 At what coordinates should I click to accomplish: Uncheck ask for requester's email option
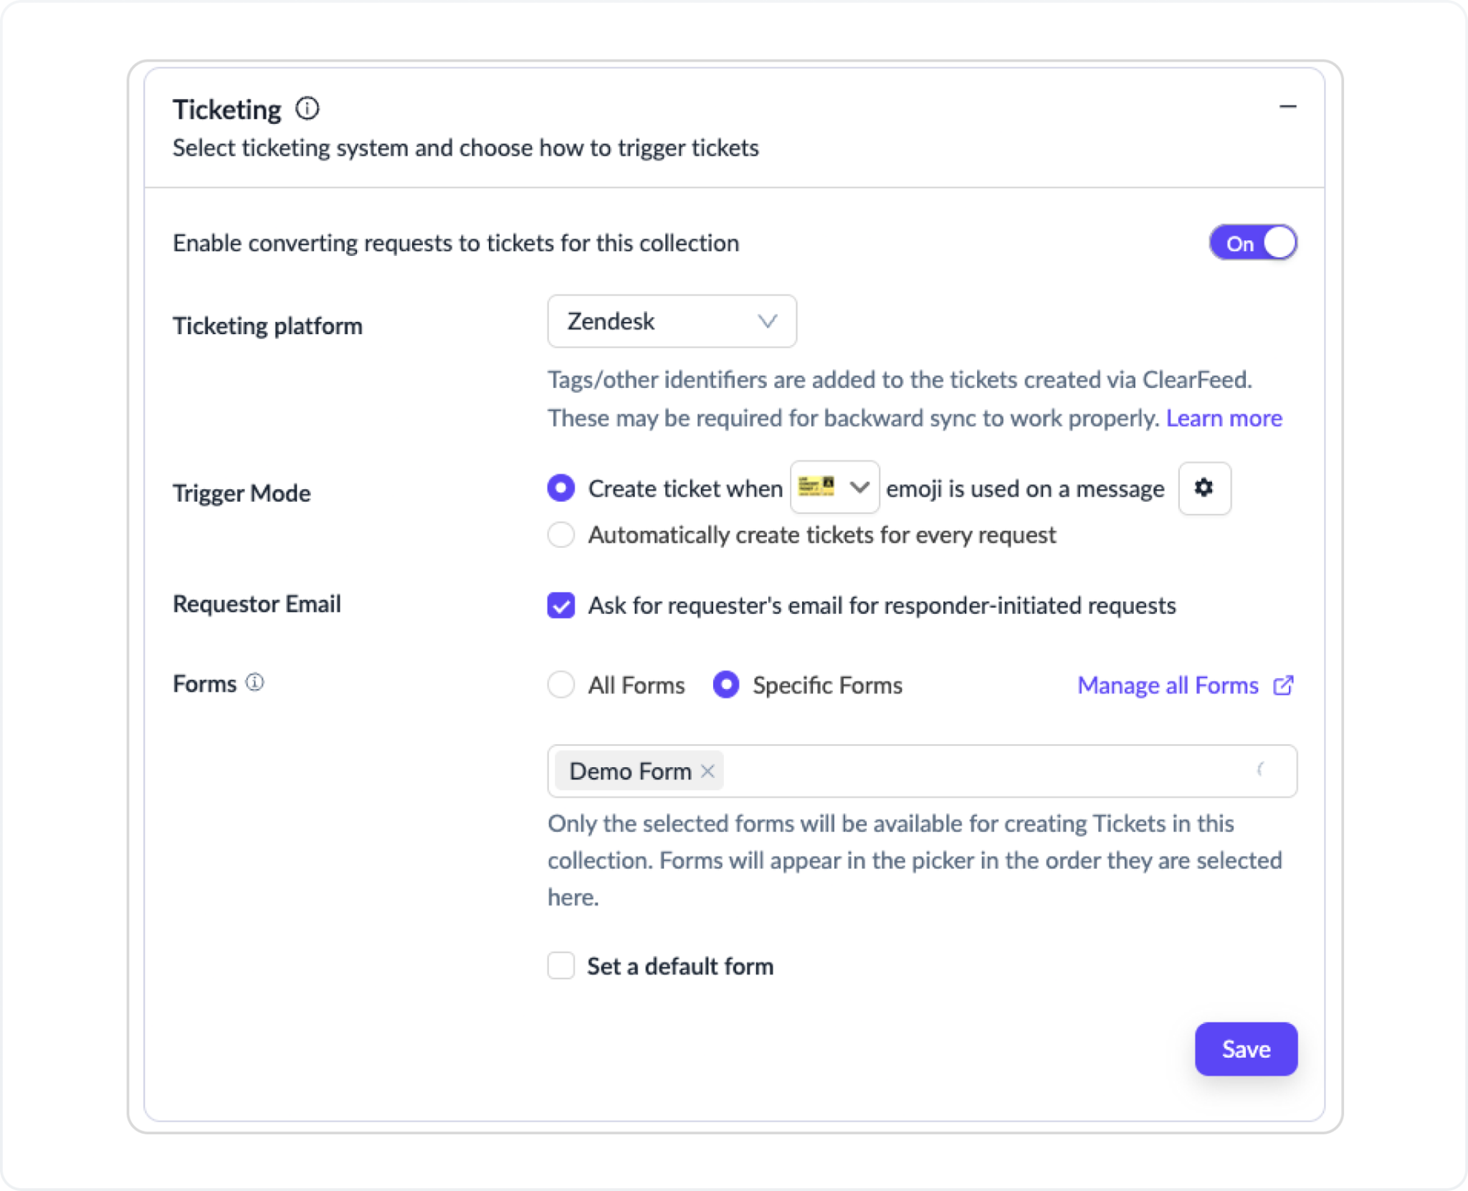pyautogui.click(x=561, y=605)
